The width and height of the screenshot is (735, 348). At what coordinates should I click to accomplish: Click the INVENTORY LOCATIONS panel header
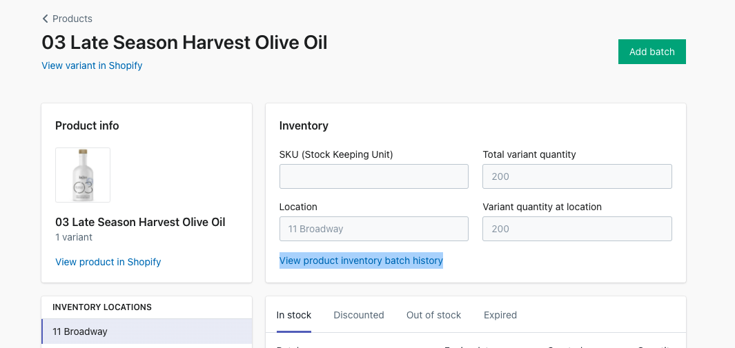tap(102, 307)
